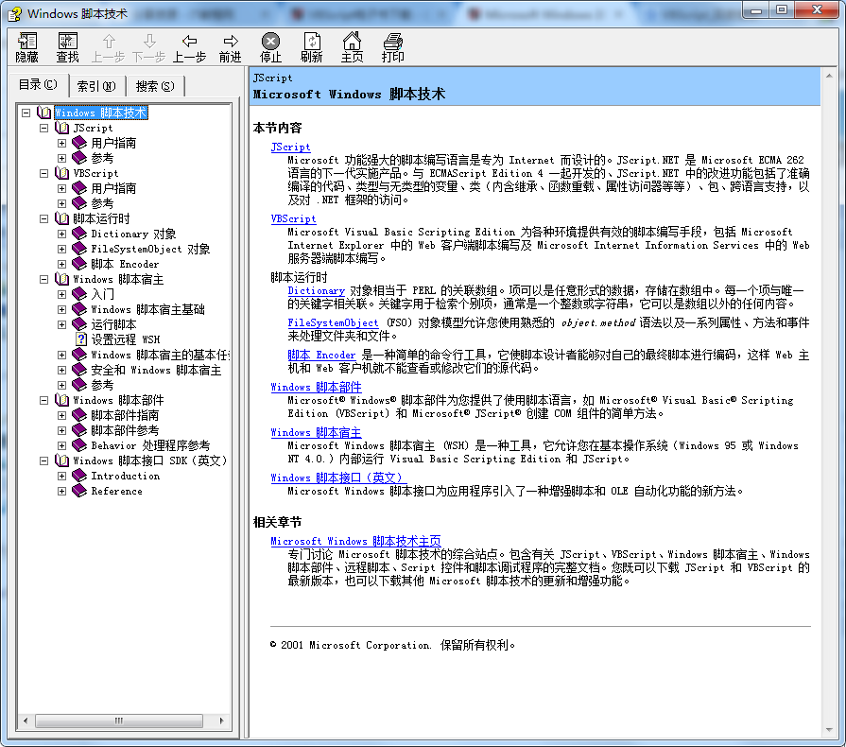This screenshot has height=747, width=846.
Task: Switch to the 索引(N) tab
Action: pyautogui.click(x=97, y=85)
